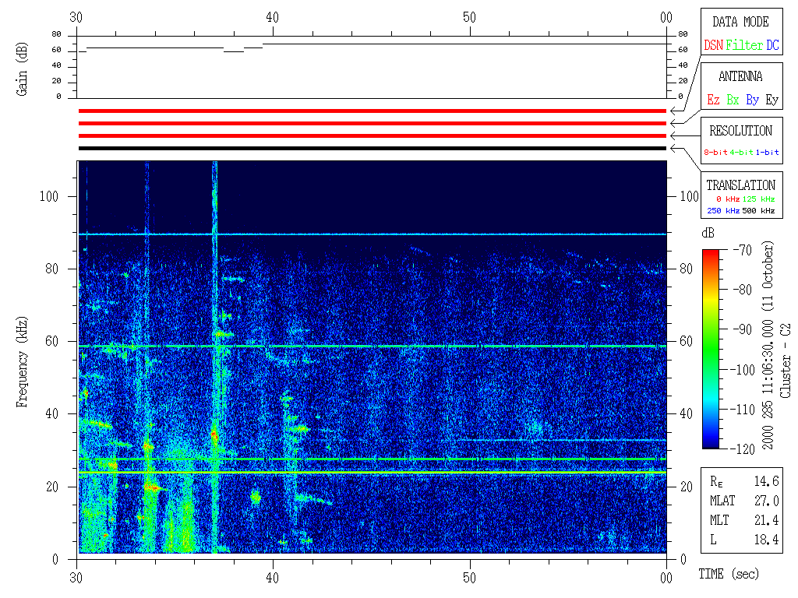
Task: Click the black Ey antenna label
Action: [772, 100]
